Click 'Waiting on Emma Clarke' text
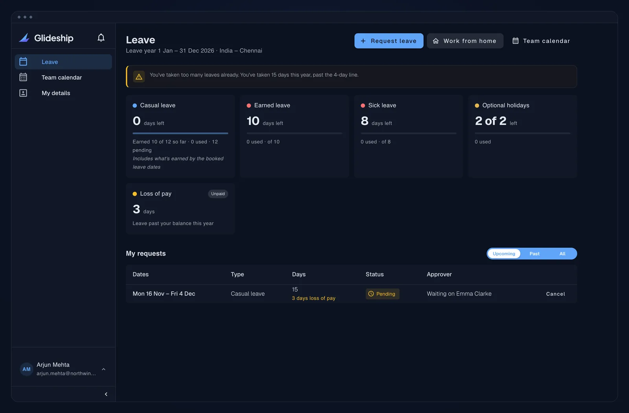The image size is (629, 413). (459, 294)
